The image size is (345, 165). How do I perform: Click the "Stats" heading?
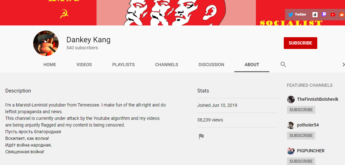[x=203, y=91]
